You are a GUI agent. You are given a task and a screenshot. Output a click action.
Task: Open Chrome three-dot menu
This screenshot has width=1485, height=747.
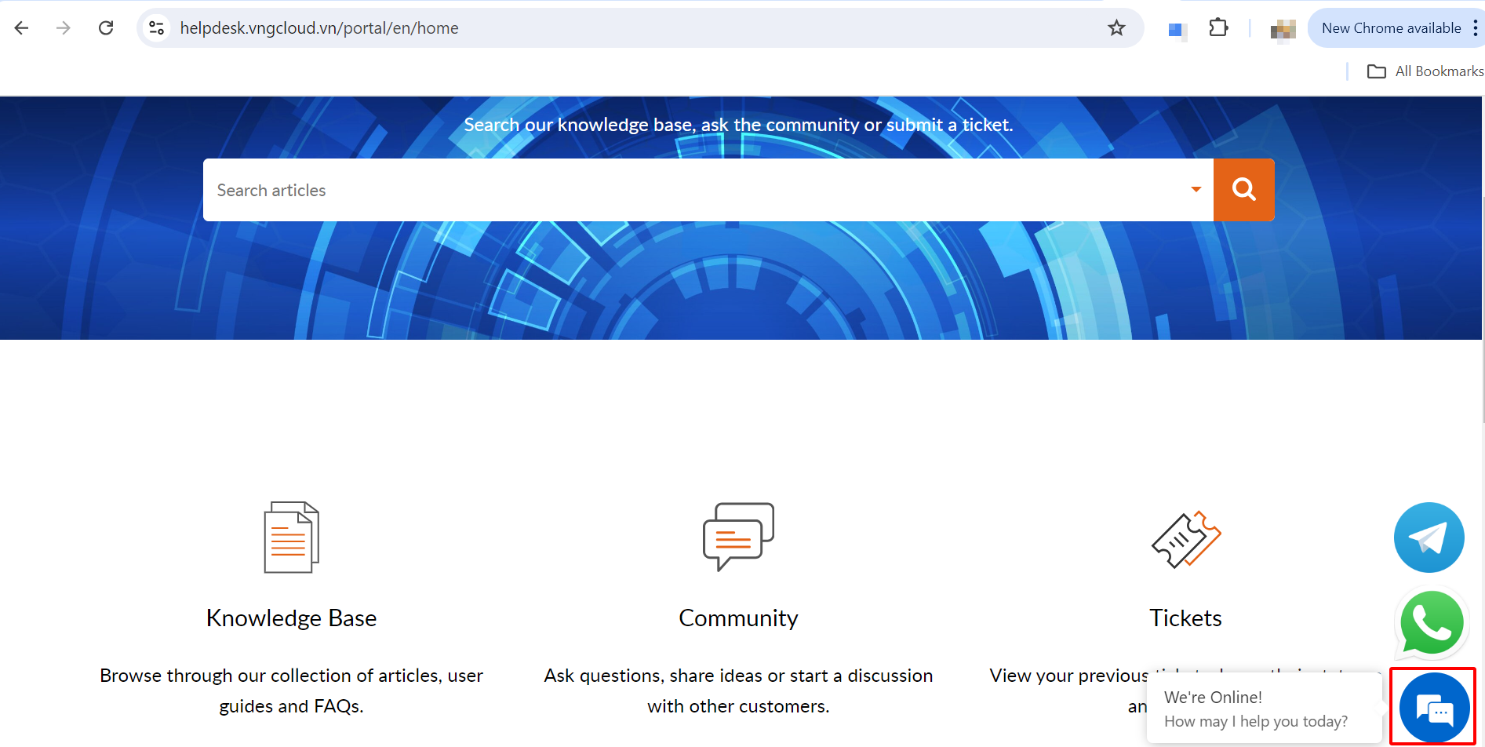pyautogui.click(x=1476, y=28)
